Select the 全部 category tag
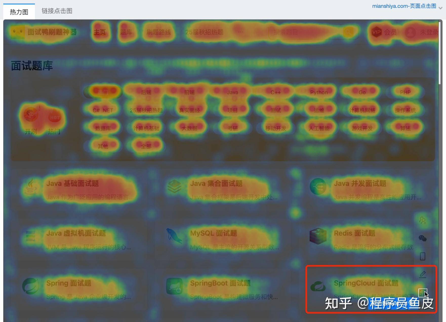446x322 pixels. (x=146, y=146)
